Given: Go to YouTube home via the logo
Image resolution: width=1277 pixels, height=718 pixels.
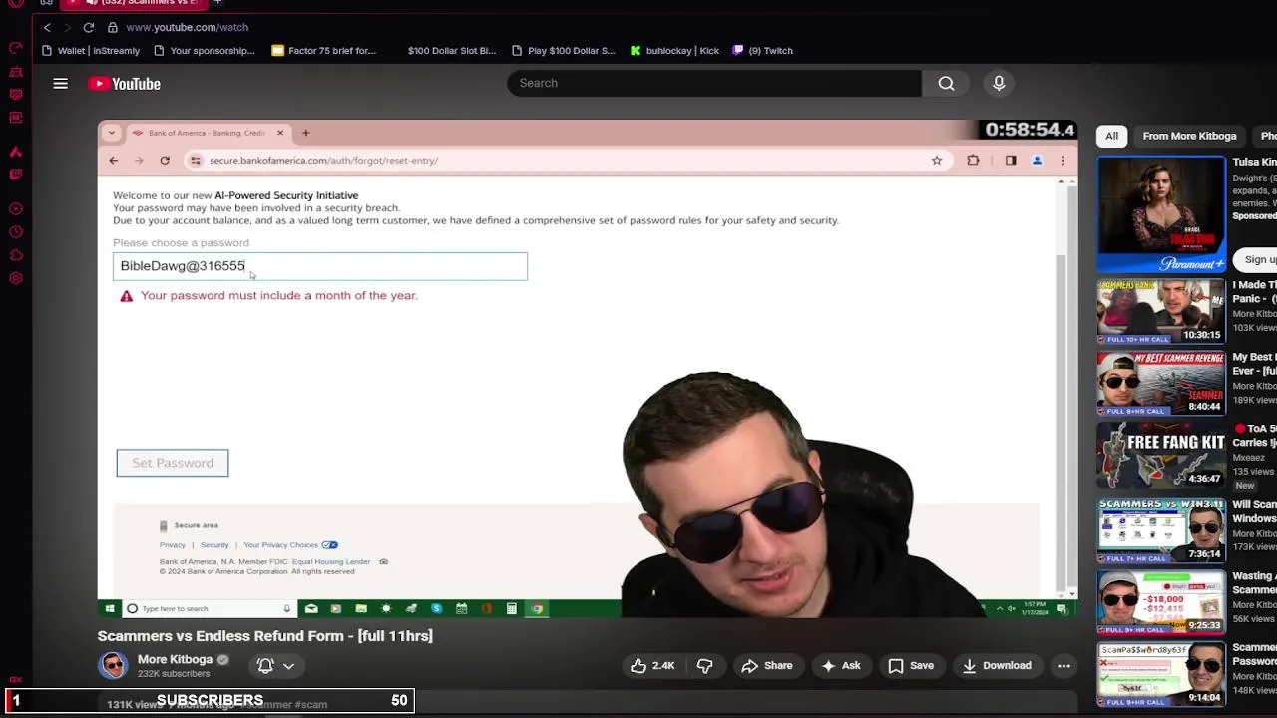Looking at the screenshot, I should coord(125,84).
